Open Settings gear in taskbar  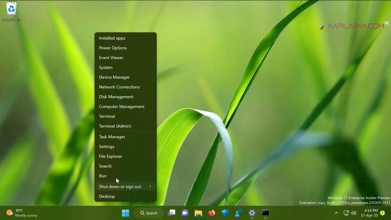(x=252, y=213)
